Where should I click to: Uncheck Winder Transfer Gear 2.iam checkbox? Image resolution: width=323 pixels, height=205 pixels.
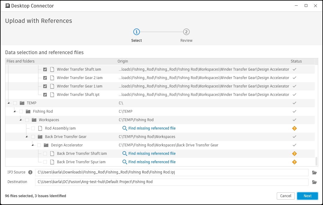(45, 78)
